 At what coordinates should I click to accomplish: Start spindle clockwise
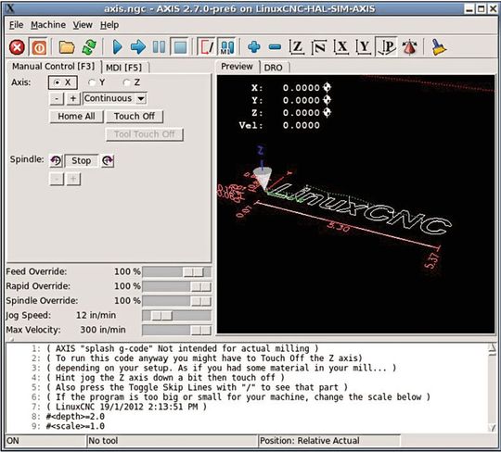[108, 160]
